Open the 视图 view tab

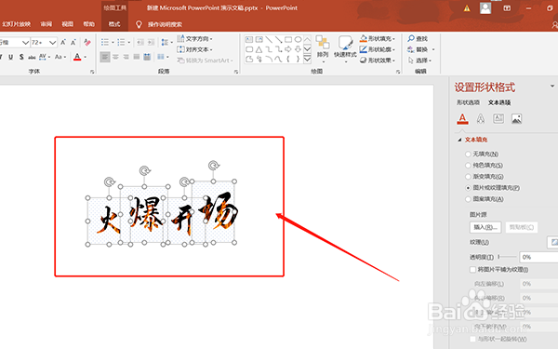point(68,24)
